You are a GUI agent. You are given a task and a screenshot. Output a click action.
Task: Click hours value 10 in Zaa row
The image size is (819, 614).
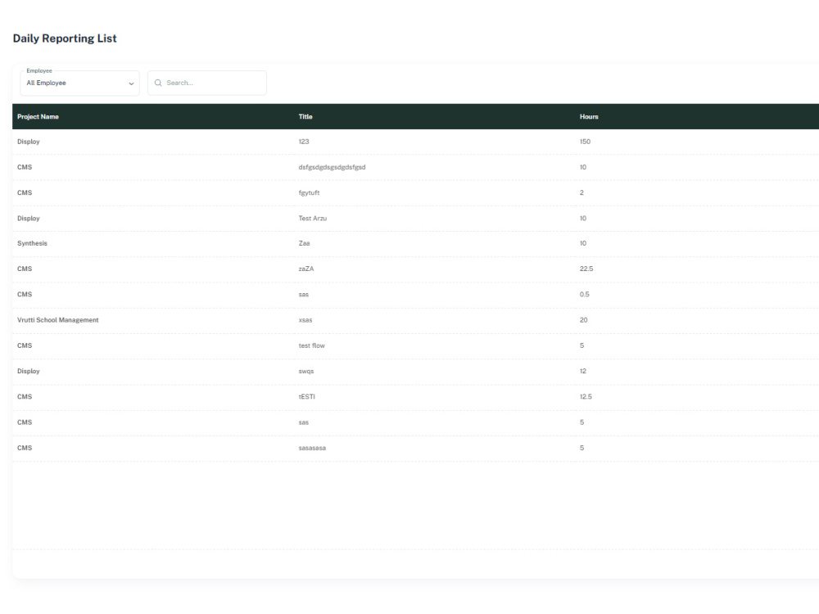tap(583, 243)
